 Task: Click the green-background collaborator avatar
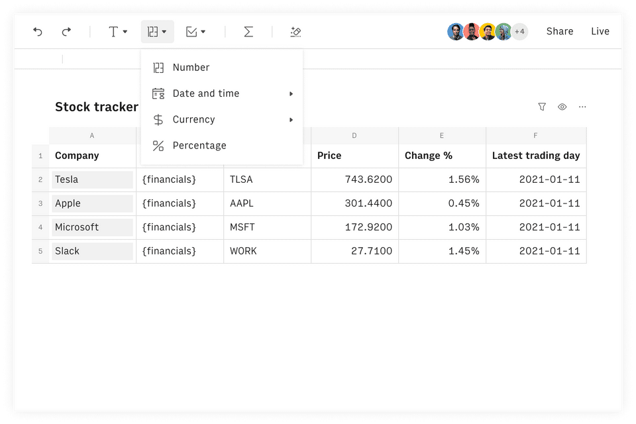(x=503, y=31)
